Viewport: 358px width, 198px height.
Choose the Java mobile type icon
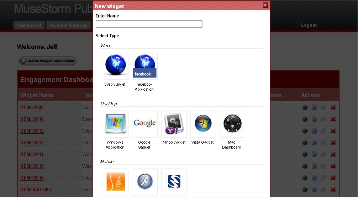coord(116,182)
